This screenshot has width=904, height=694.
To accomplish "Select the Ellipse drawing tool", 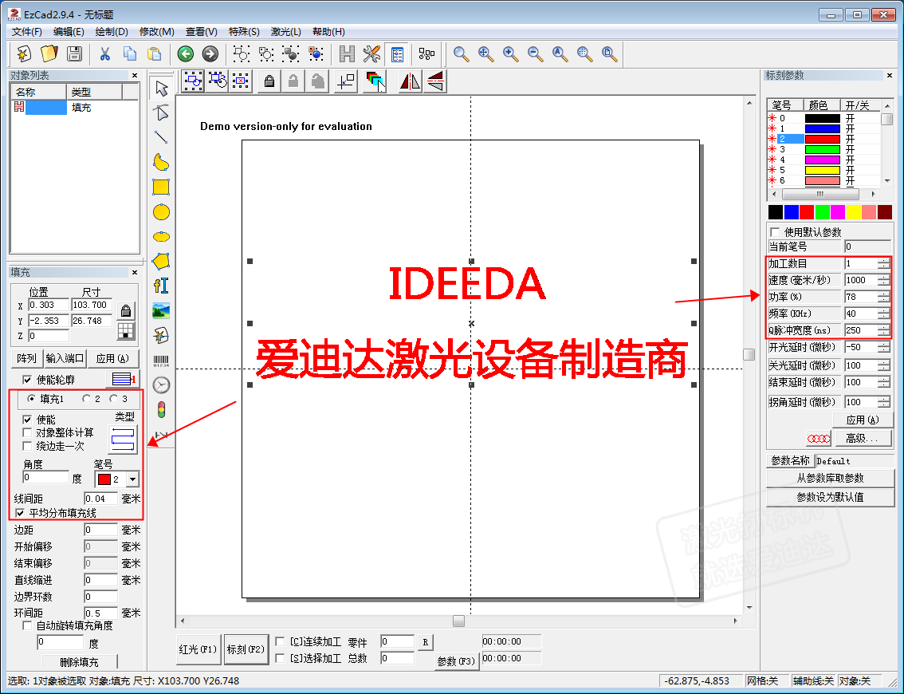I will [161, 237].
